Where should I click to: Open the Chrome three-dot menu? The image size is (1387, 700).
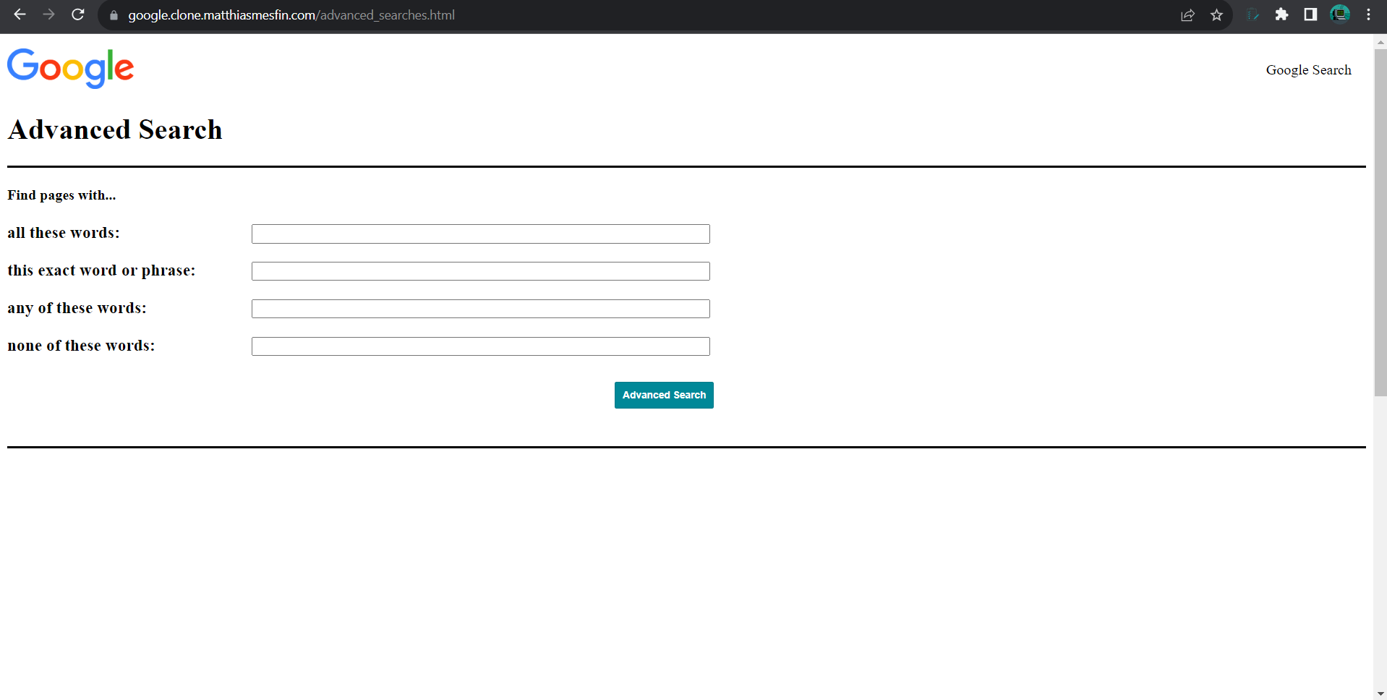pyautogui.click(x=1368, y=14)
